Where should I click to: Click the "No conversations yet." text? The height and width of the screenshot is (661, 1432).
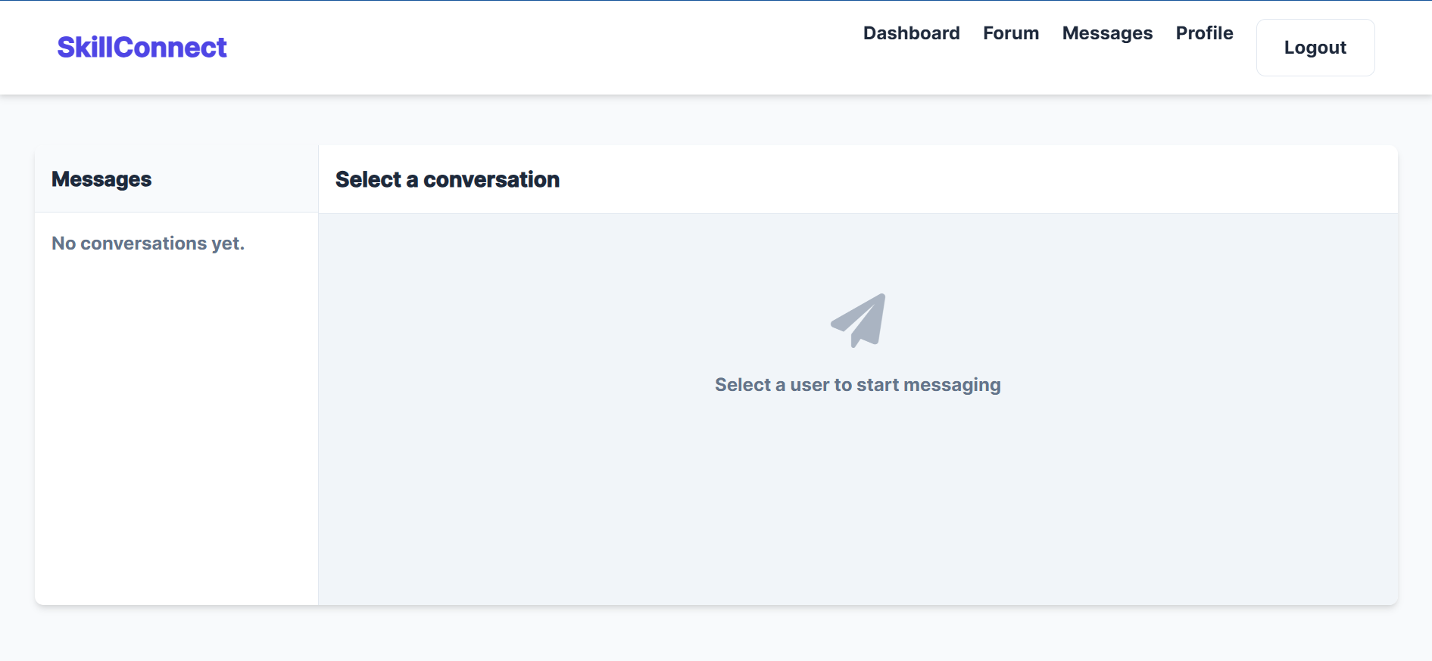[x=148, y=244]
